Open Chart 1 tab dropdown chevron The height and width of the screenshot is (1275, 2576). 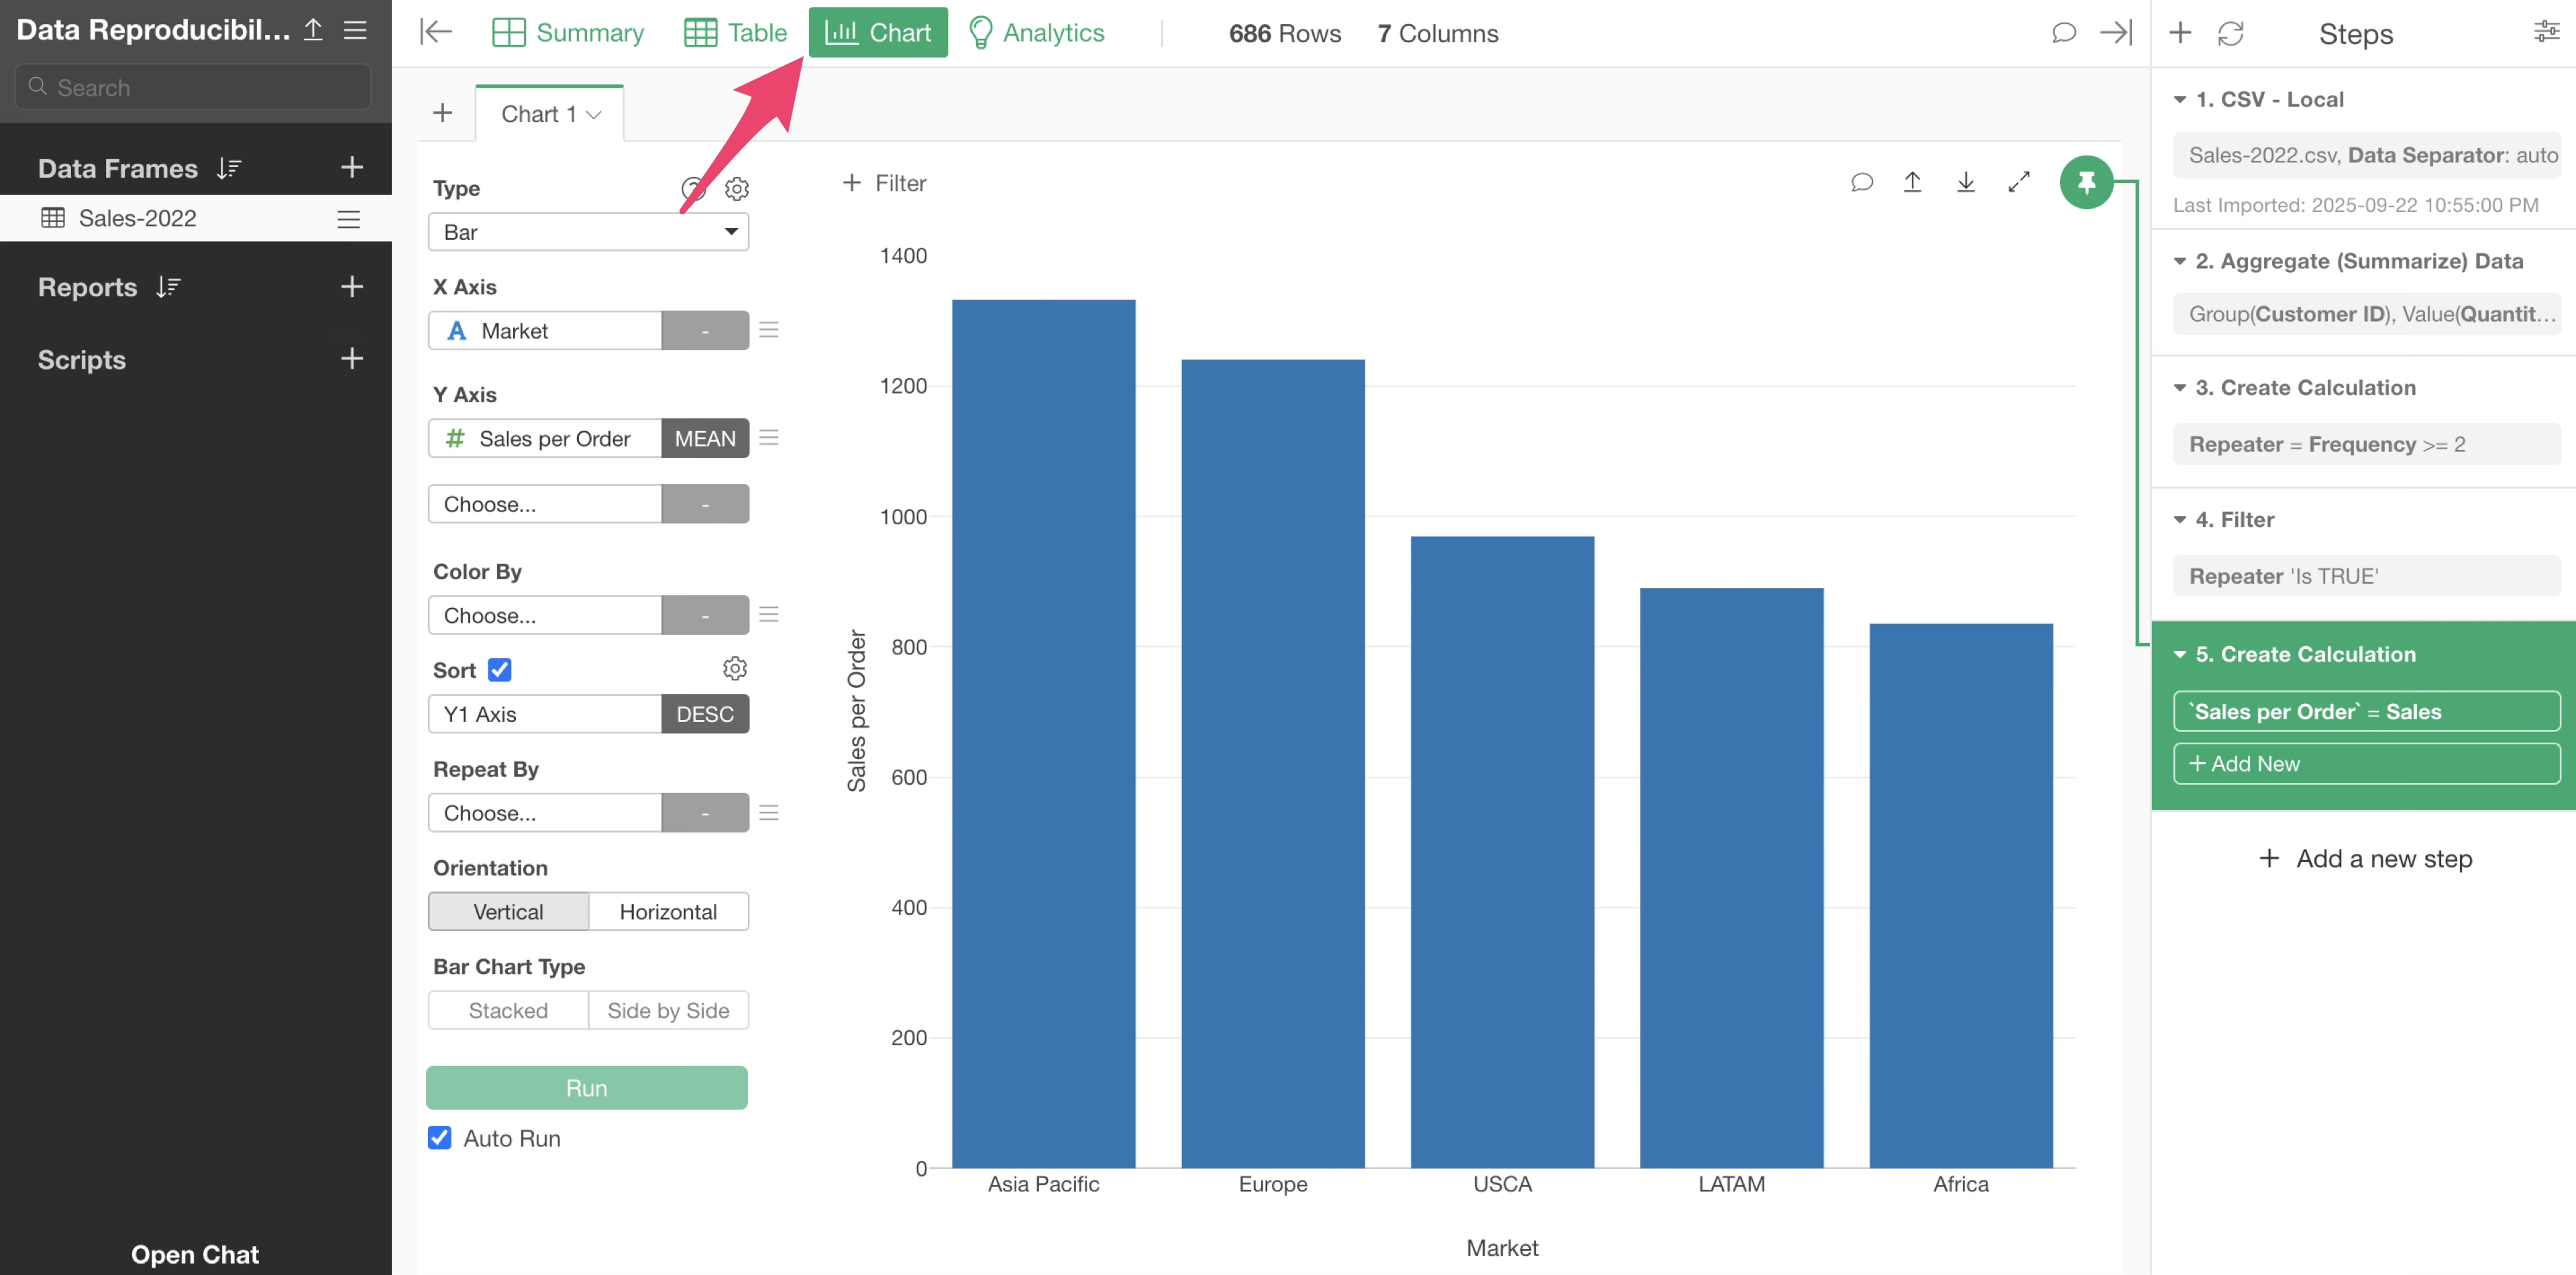coord(594,115)
